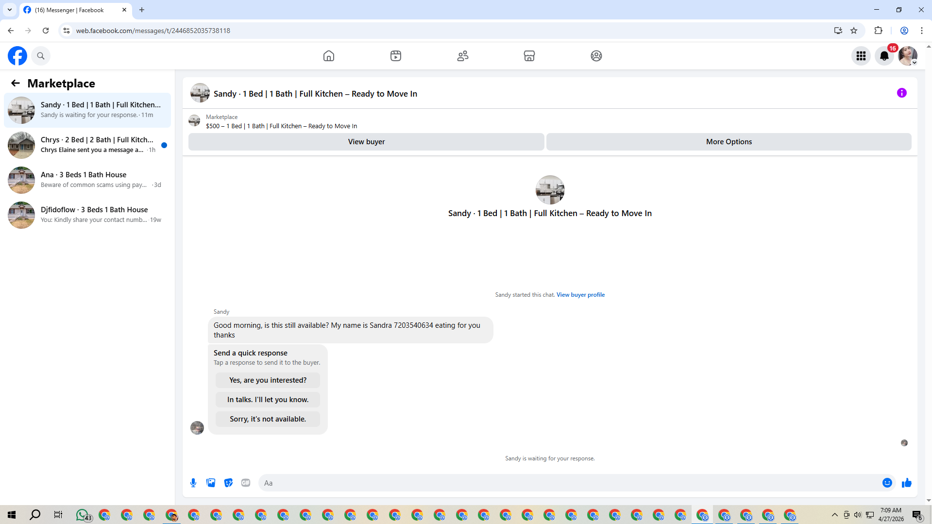
Task: Open the tab search dropdown arrow
Action: pyautogui.click(x=10, y=10)
